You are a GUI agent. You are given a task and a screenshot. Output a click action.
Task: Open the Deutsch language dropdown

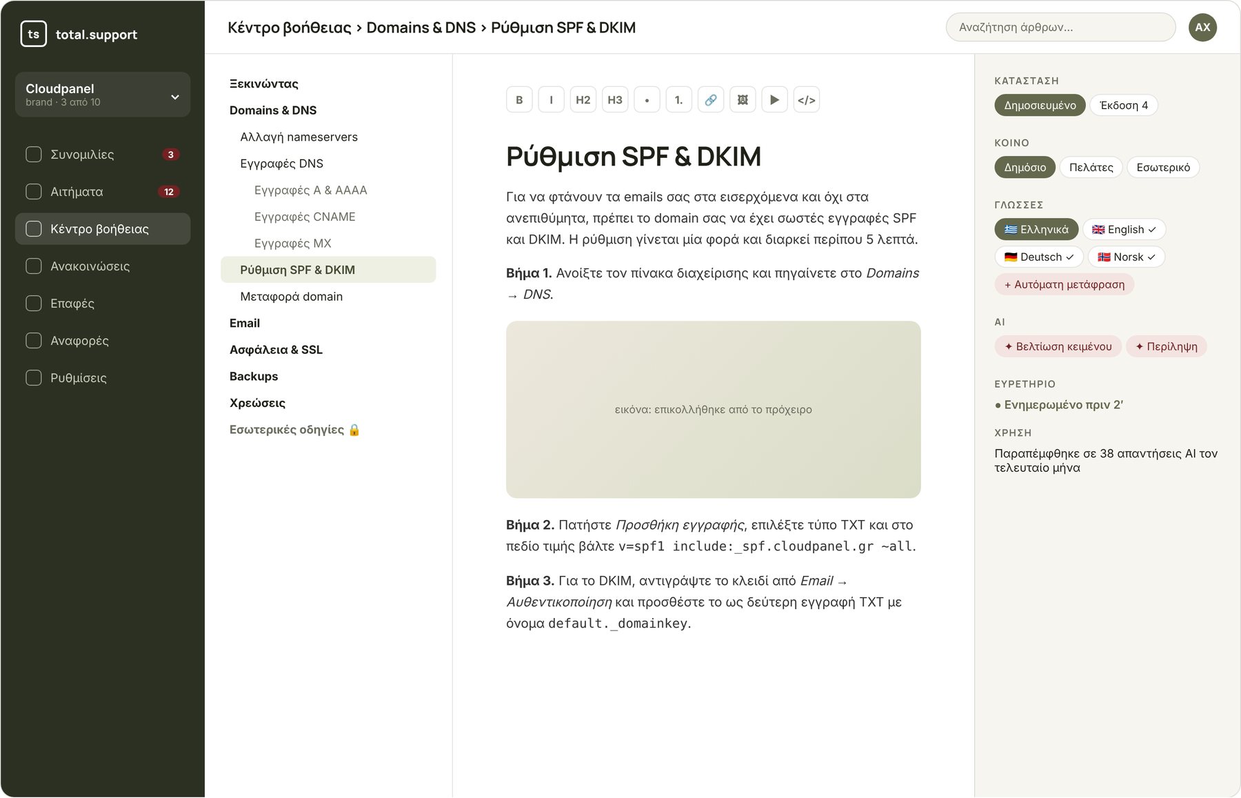tap(1039, 257)
